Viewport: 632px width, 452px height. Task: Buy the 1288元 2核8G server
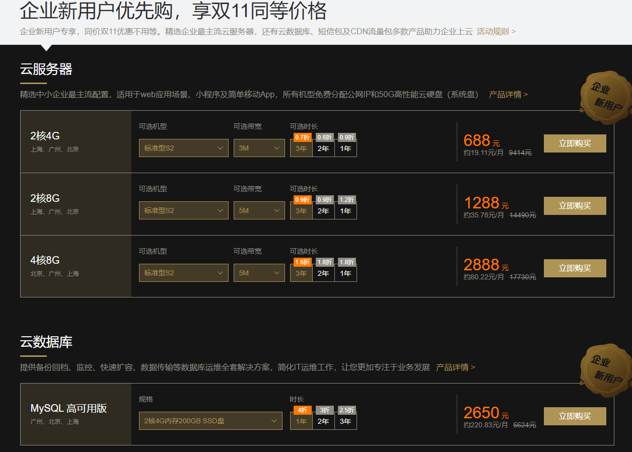point(575,206)
